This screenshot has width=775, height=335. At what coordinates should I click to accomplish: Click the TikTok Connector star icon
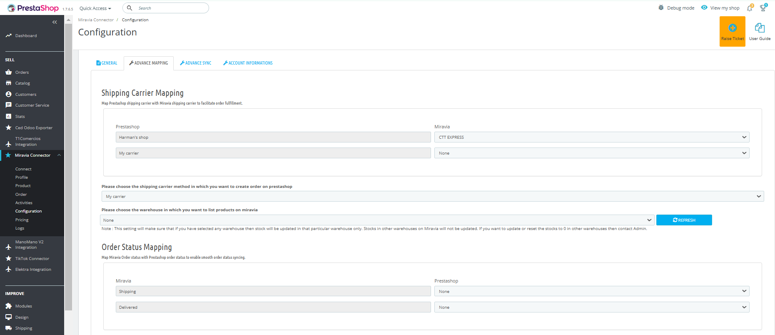pos(8,258)
